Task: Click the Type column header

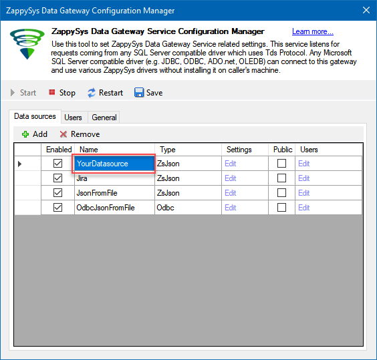Action: (188, 150)
